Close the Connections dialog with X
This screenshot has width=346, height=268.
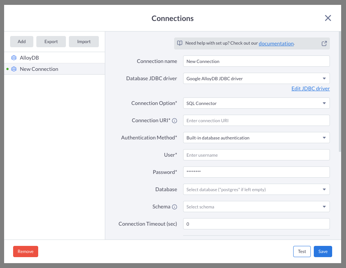[x=328, y=18]
